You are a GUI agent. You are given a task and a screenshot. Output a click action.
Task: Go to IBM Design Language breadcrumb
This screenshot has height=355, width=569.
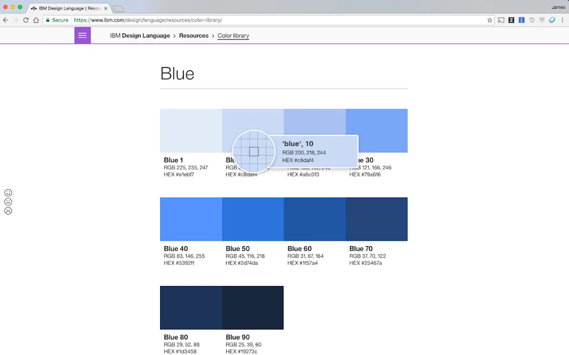click(x=140, y=35)
